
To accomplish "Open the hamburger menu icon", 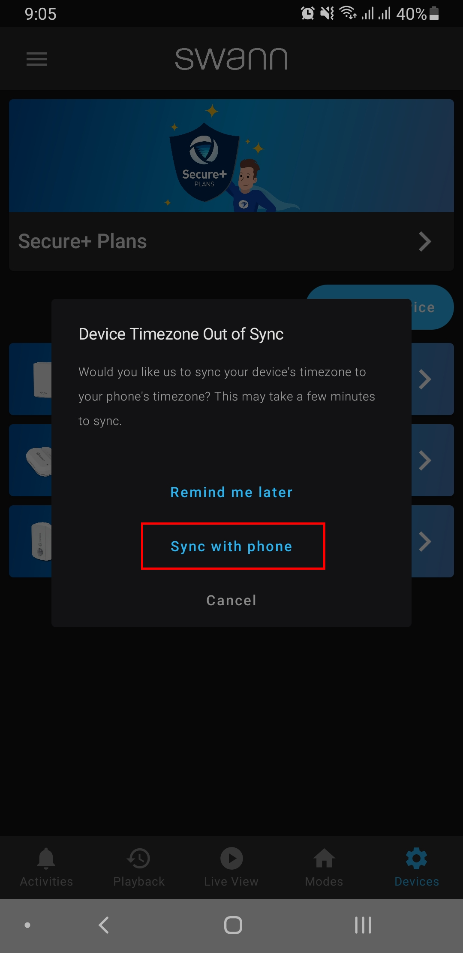I will tap(37, 59).
